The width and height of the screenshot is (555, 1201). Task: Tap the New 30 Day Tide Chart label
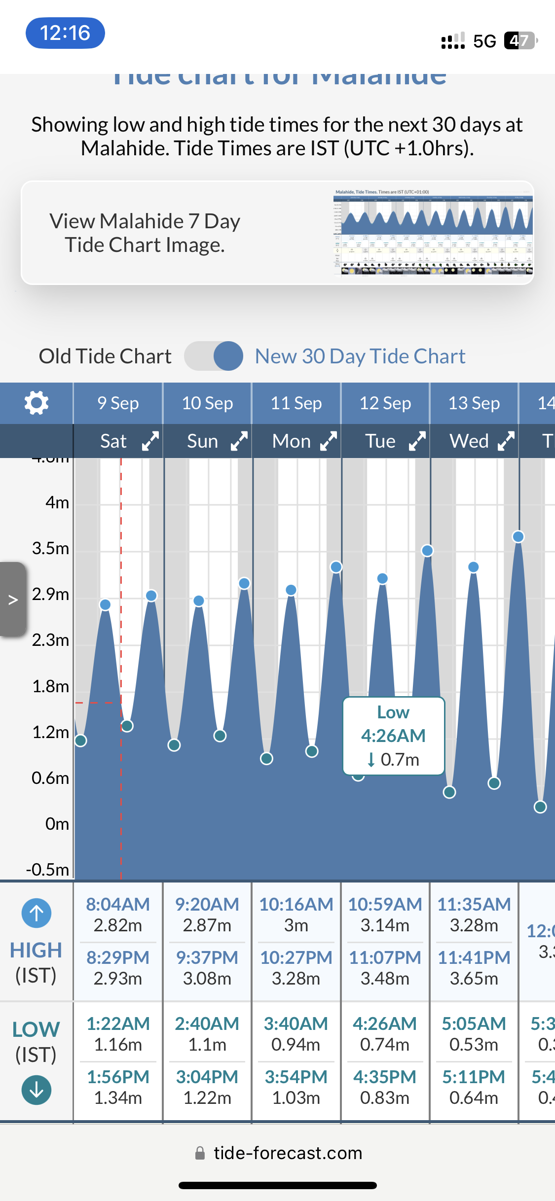click(360, 356)
